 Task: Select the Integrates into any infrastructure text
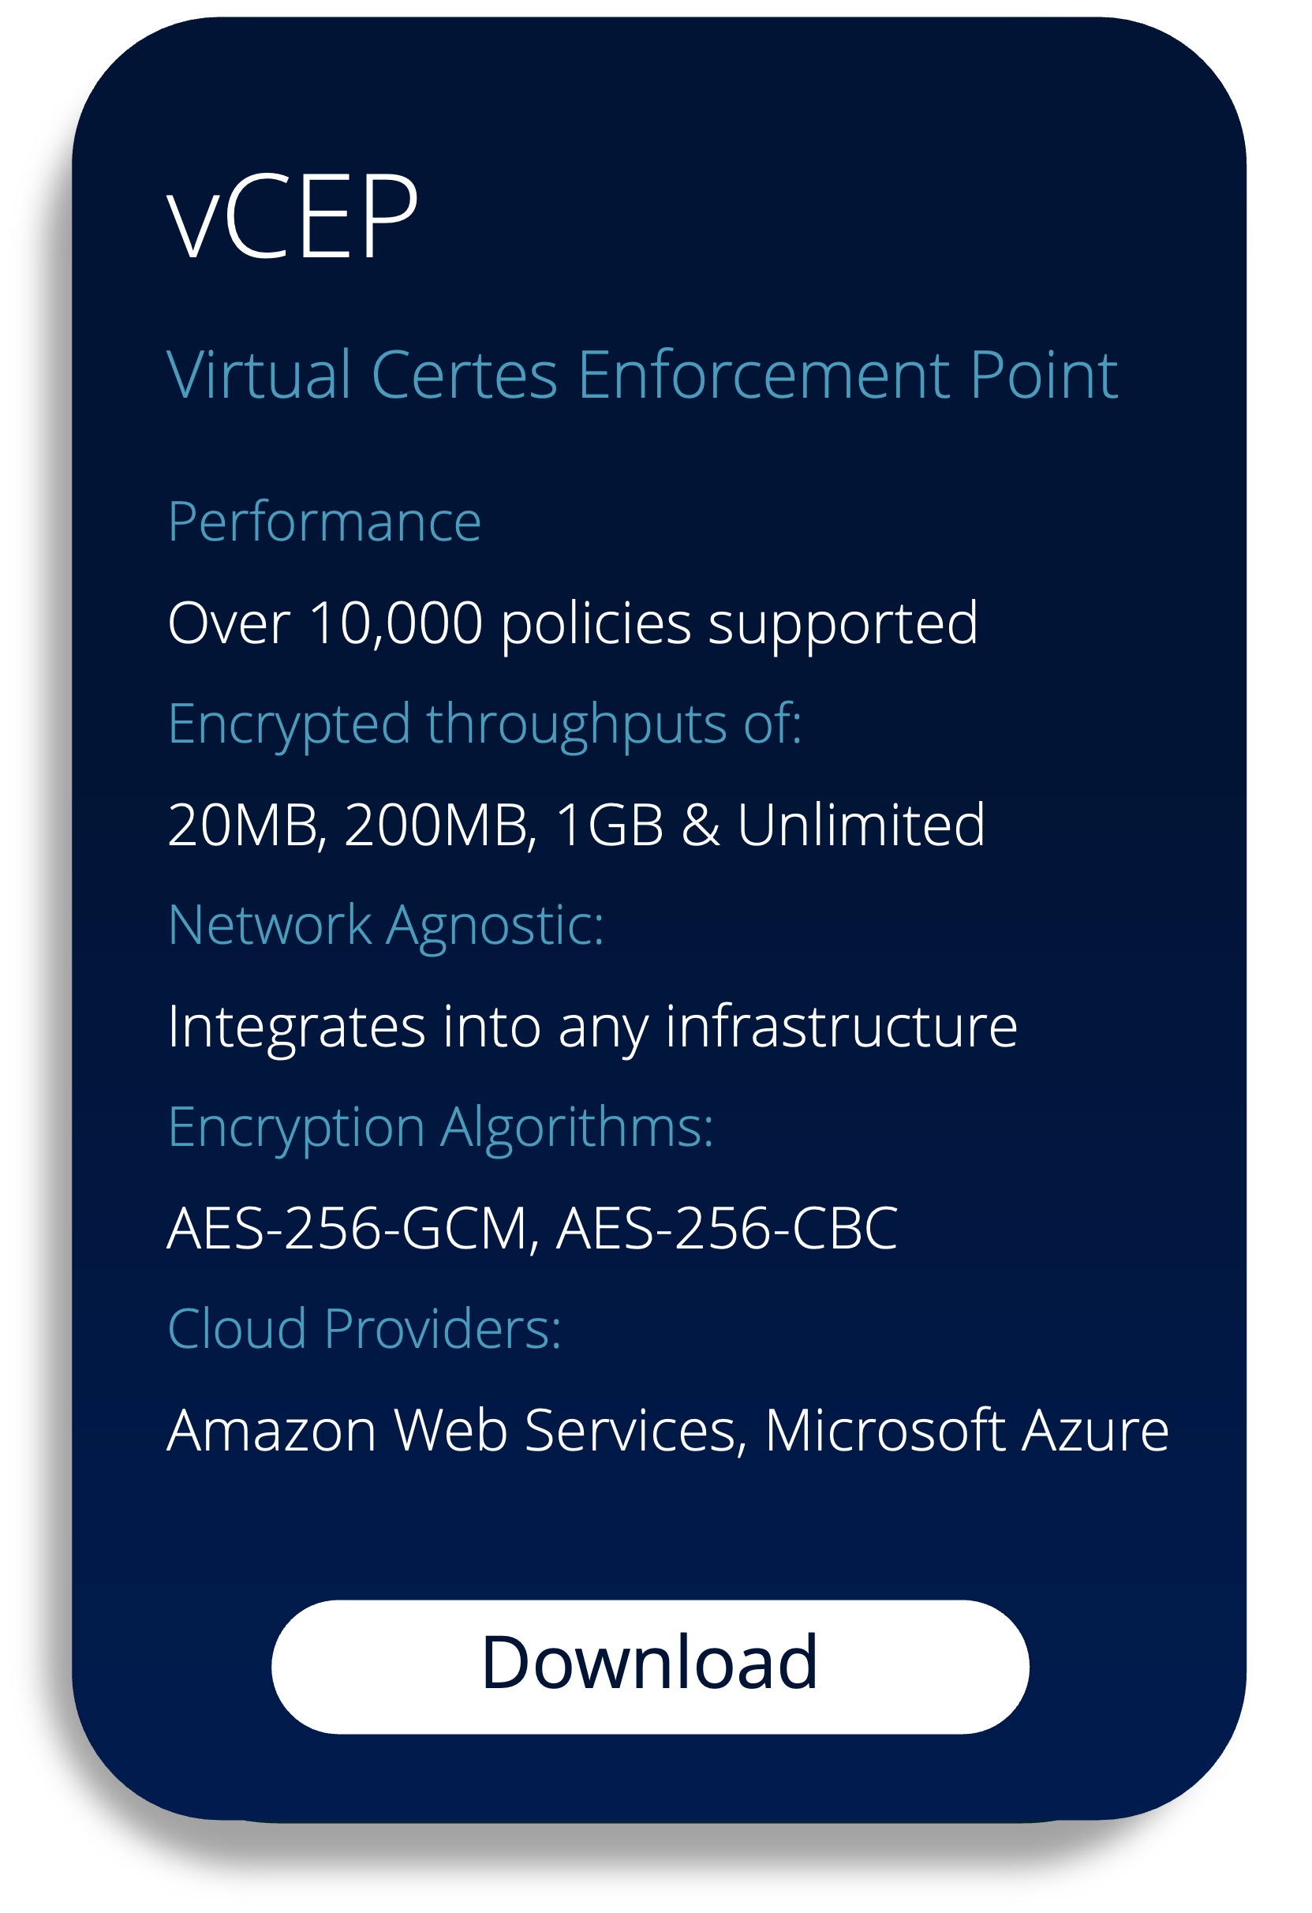(592, 1028)
